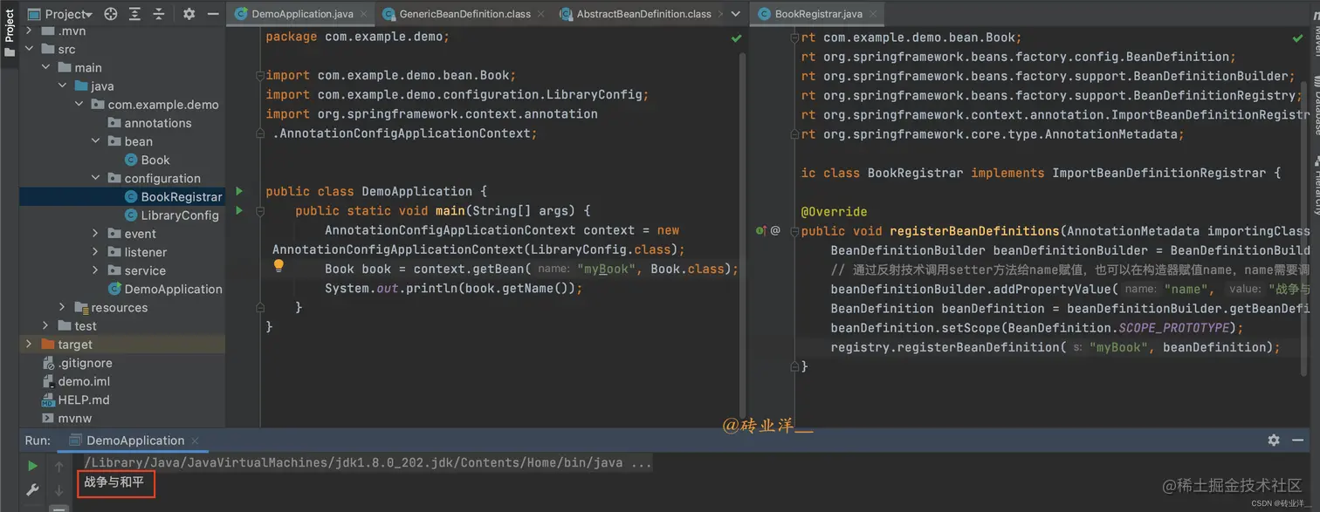Expand the event package
The width and height of the screenshot is (1320, 512).
tap(95, 234)
